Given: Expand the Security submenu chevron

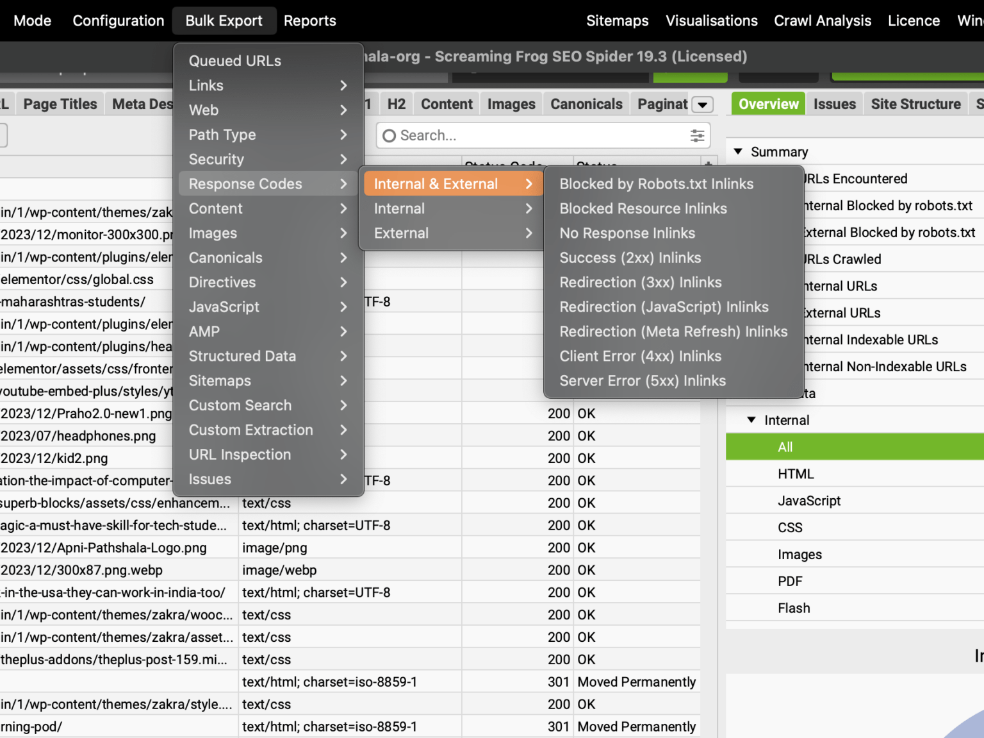Looking at the screenshot, I should click(343, 159).
